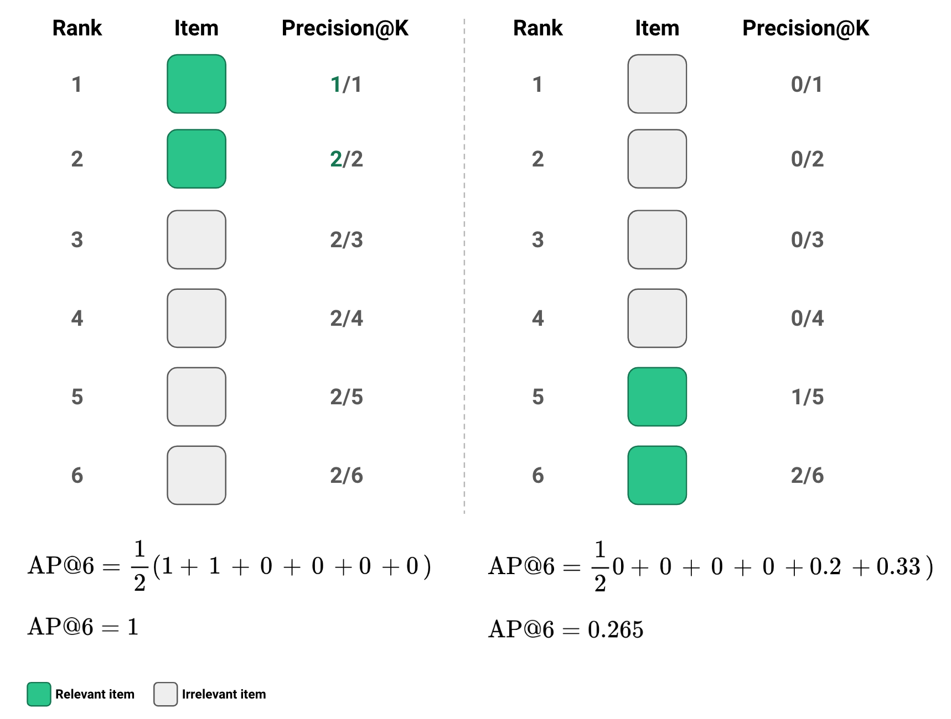Click the left Precision@K column header
The width and height of the screenshot is (951, 719).
[x=345, y=28]
